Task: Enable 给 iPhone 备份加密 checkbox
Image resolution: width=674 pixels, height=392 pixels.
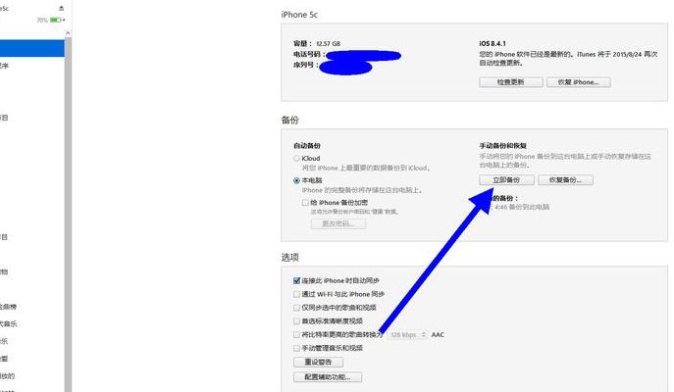Action: point(305,202)
